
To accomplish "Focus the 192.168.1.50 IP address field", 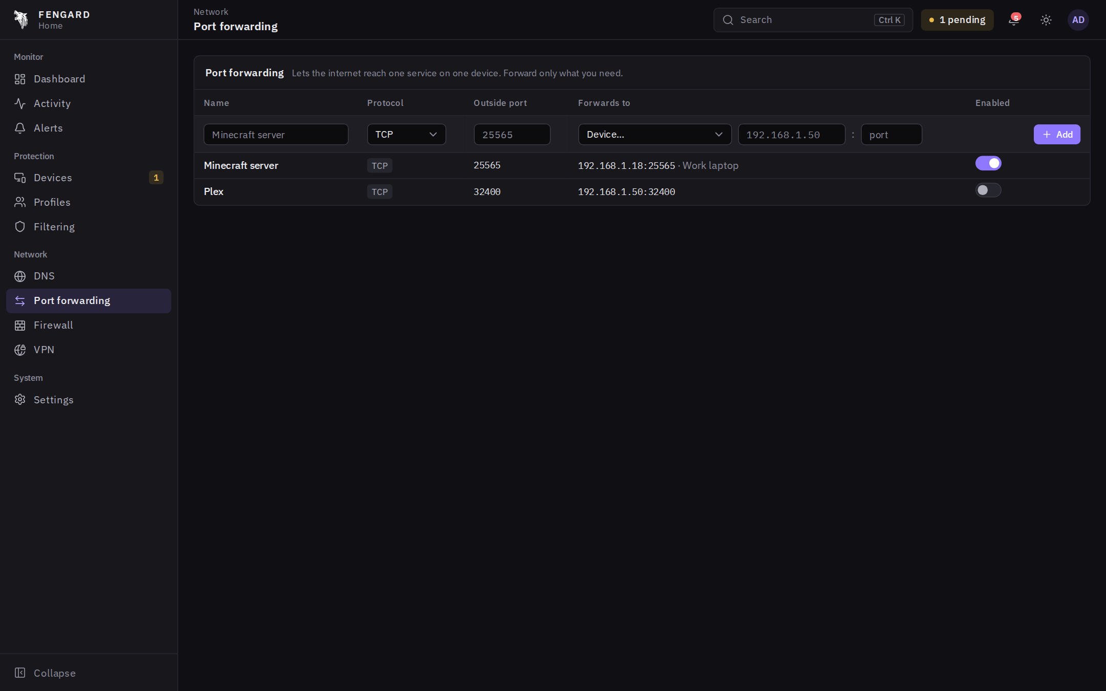I will click(x=792, y=135).
